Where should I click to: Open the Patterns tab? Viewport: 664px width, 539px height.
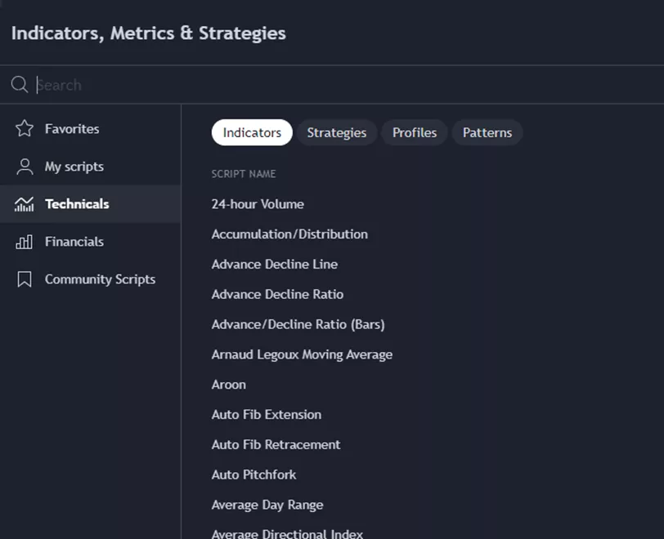pos(487,132)
